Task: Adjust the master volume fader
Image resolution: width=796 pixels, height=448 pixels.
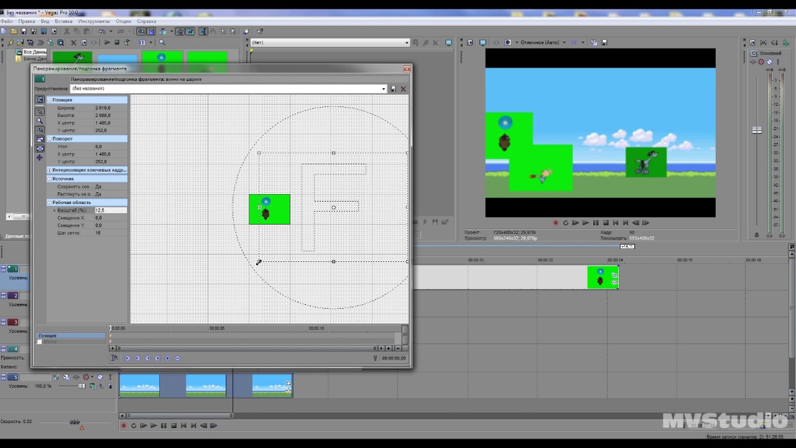Action: point(757,131)
